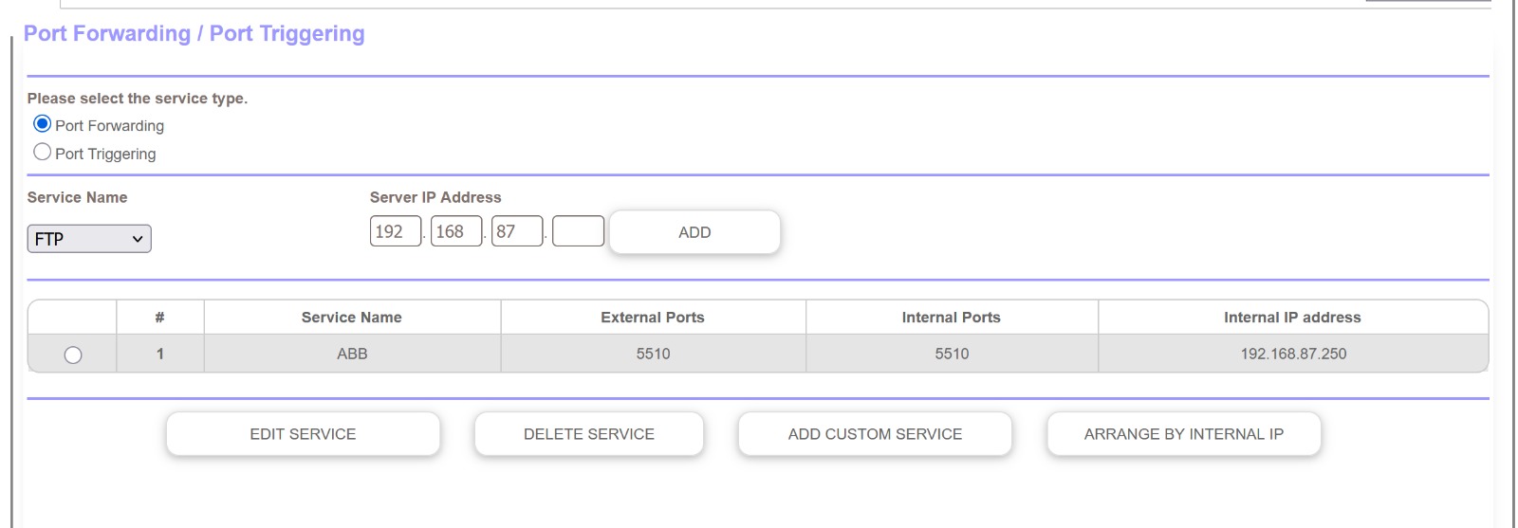The width and height of the screenshot is (1518, 528).
Task: Focus the empty last Server IP octet field
Action: pyautogui.click(x=578, y=231)
